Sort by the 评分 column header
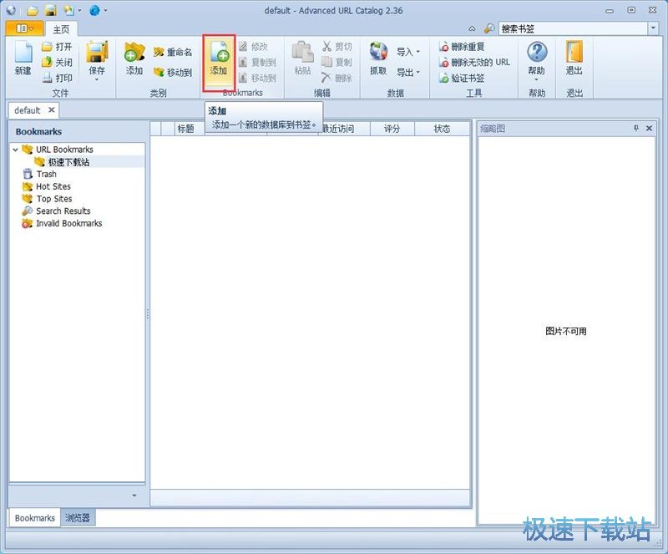668x554 pixels. click(x=392, y=129)
